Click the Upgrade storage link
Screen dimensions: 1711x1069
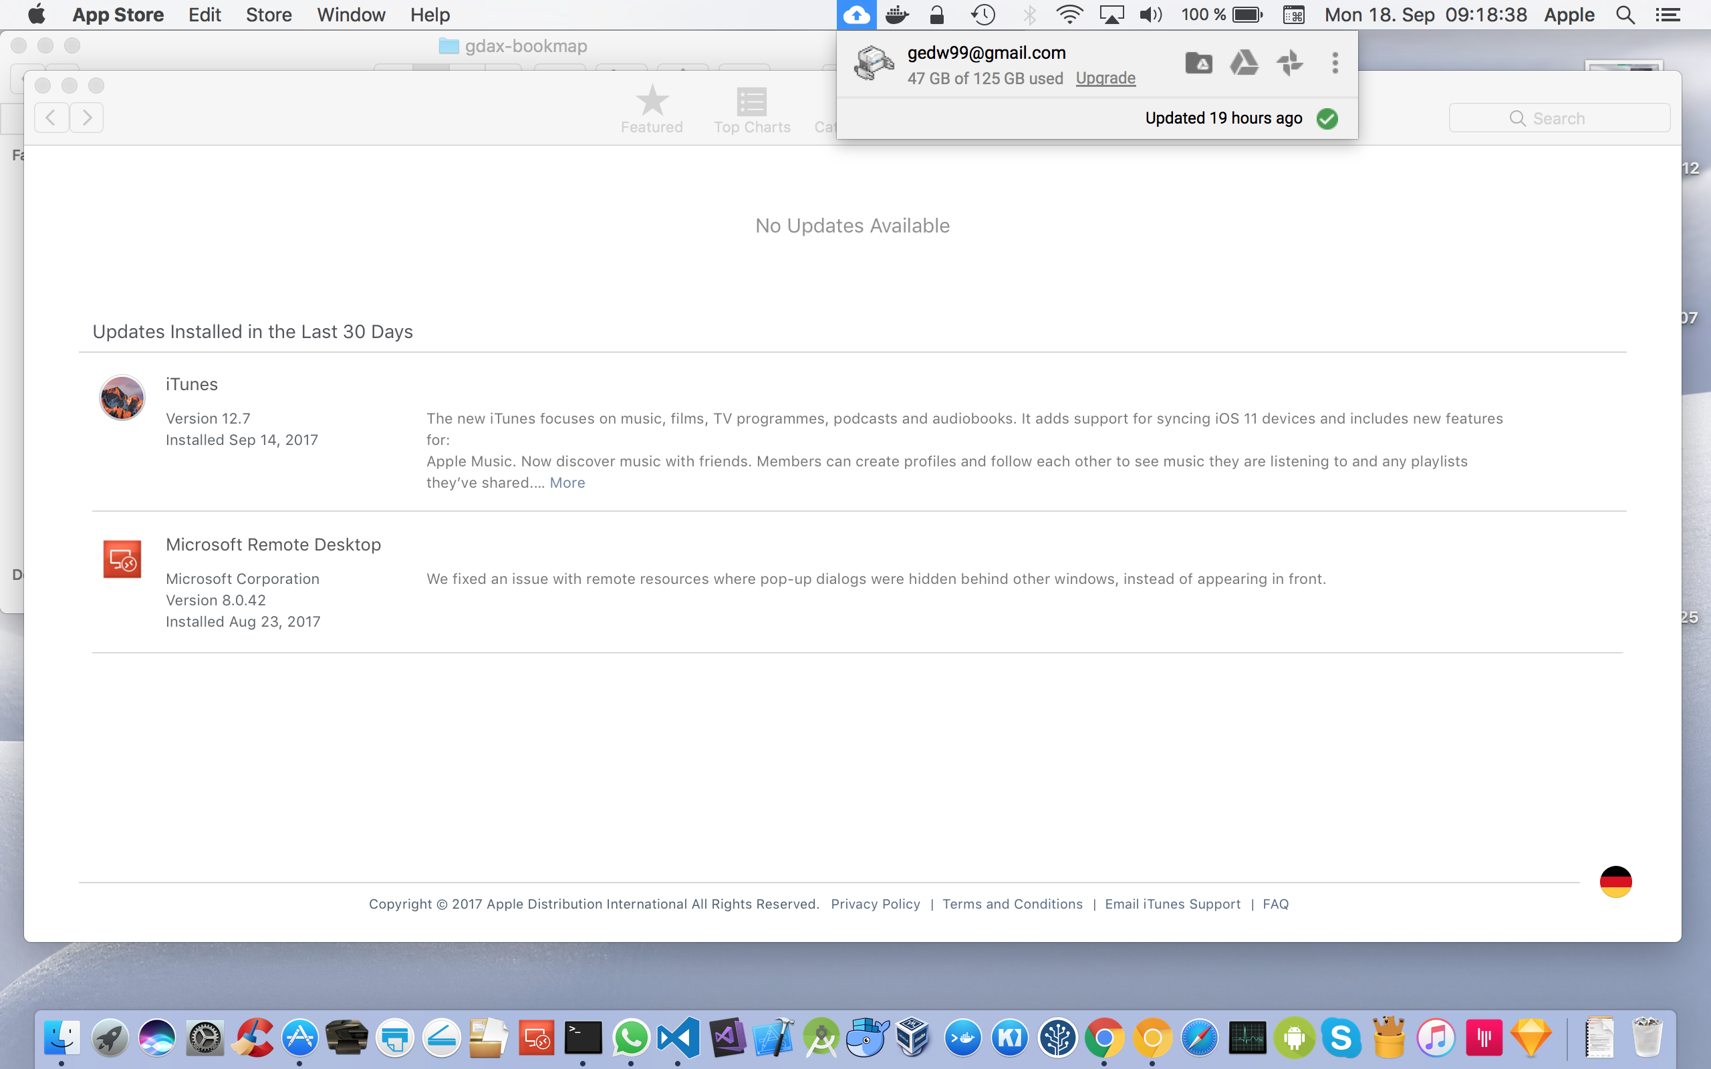1105,78
